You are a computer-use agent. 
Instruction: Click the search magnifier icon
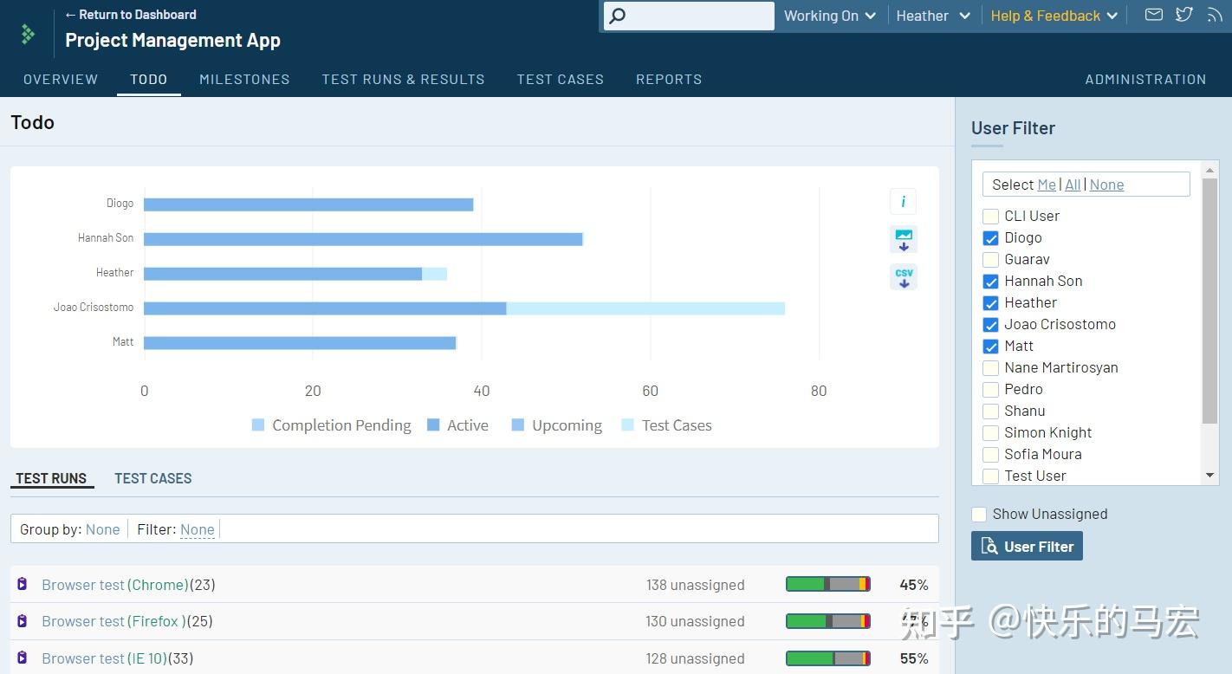(616, 16)
